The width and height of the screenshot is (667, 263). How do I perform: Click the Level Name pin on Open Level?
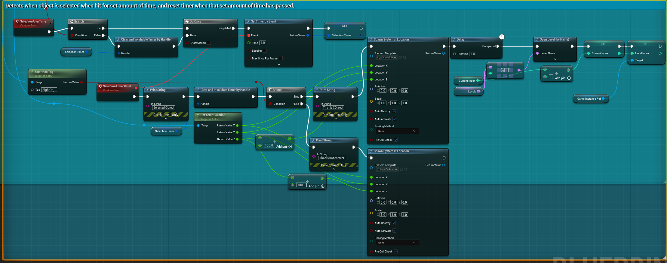[537, 53]
